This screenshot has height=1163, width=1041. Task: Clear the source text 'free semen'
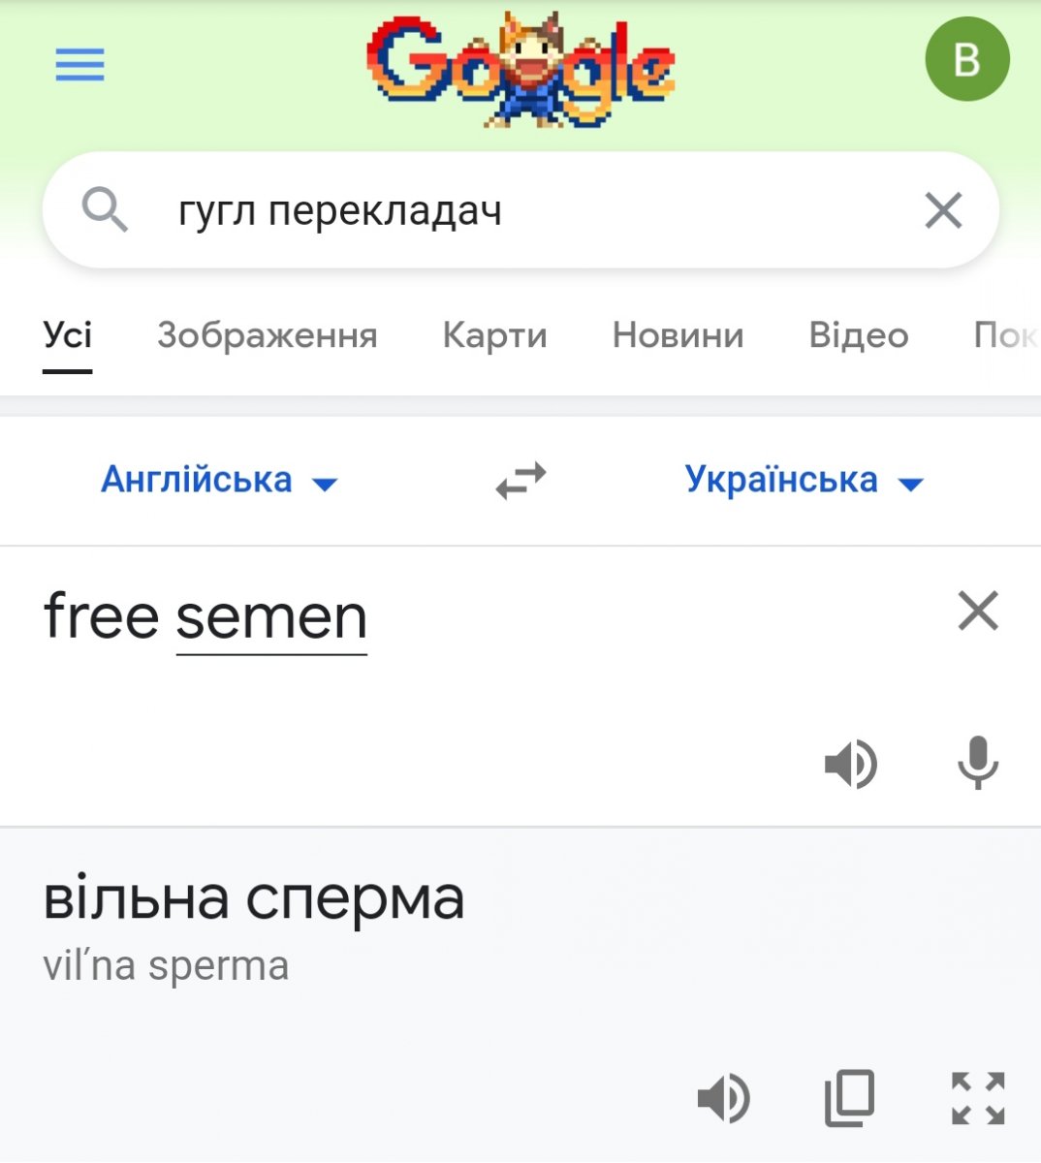click(978, 611)
